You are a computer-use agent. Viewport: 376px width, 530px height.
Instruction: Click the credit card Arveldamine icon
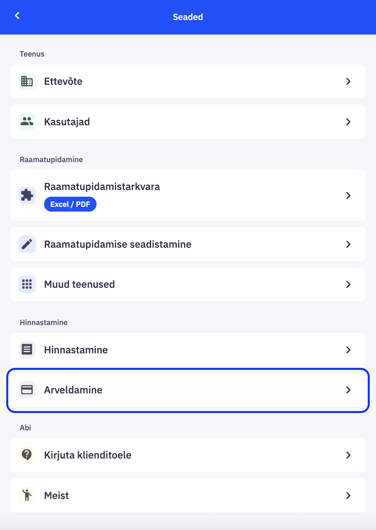click(x=27, y=390)
